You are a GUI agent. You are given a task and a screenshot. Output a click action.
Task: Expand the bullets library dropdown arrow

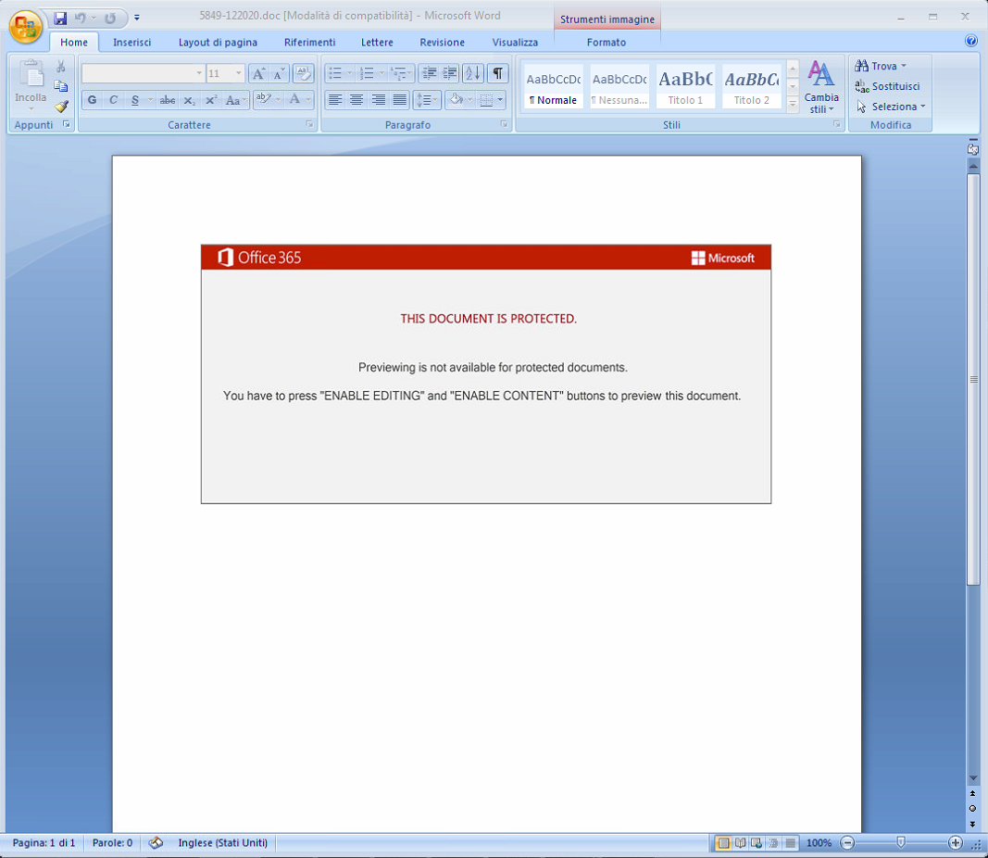click(x=349, y=74)
